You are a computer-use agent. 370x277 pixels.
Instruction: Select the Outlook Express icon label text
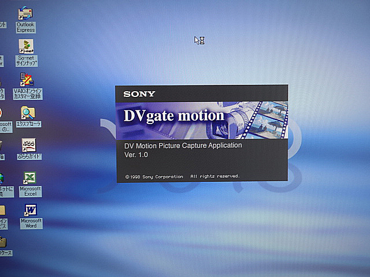(25, 27)
